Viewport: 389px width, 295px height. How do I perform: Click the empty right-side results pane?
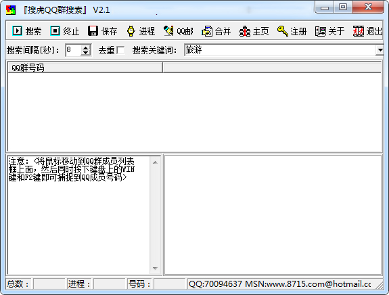pyautogui.click(x=273, y=215)
